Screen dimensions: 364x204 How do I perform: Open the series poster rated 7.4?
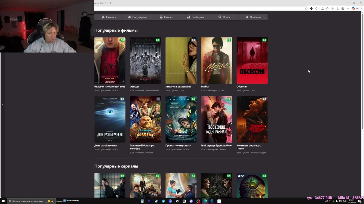click(181, 186)
